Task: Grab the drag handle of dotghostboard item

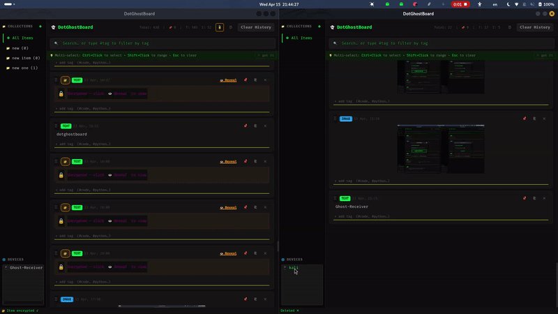Action: pos(56,126)
